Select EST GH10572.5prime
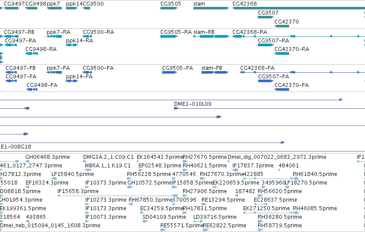This screenshot has height=232, width=365. coord(130,187)
